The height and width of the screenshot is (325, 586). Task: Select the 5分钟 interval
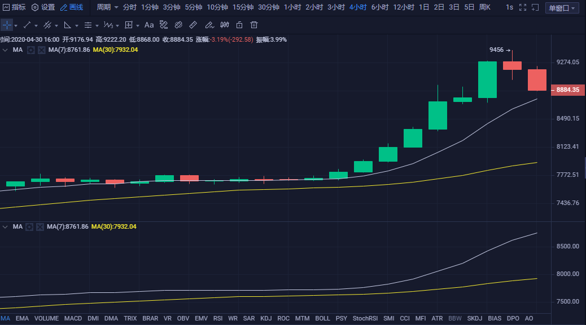pyautogui.click(x=194, y=7)
